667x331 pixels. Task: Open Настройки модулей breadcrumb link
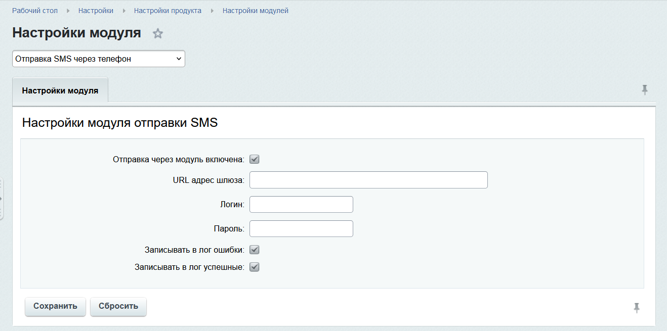click(x=256, y=11)
